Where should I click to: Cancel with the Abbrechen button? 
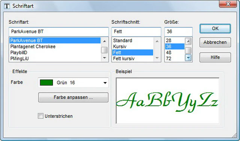pos(215,42)
